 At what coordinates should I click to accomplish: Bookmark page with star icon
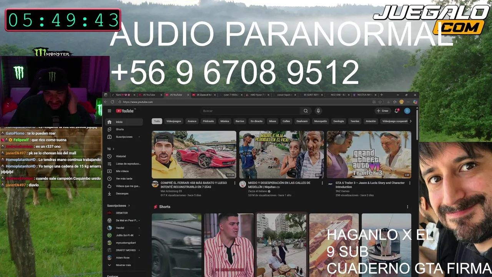[380, 102]
